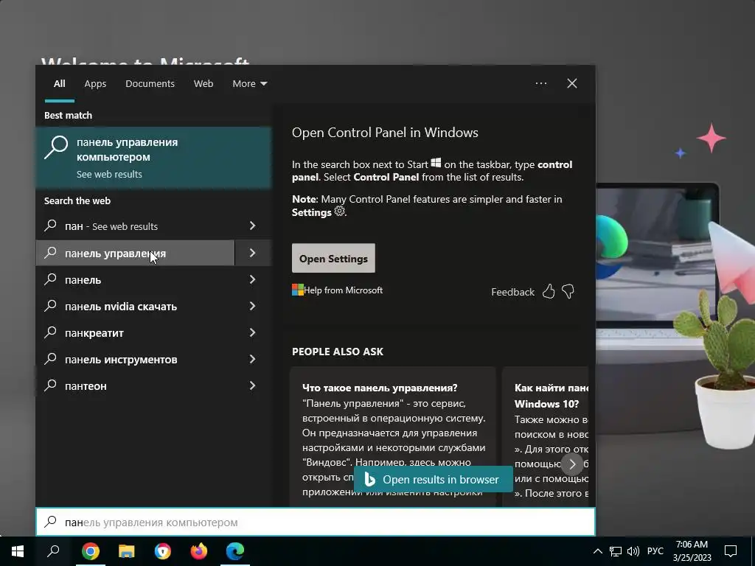Expand arrow beside панель suggestion
This screenshot has width=755, height=566.
pos(253,279)
